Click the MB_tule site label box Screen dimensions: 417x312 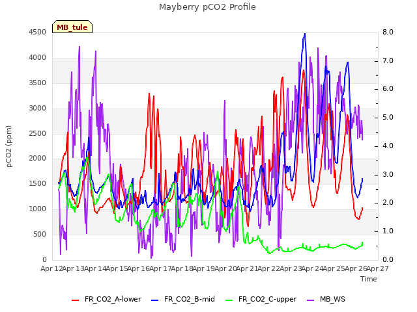[x=72, y=27]
